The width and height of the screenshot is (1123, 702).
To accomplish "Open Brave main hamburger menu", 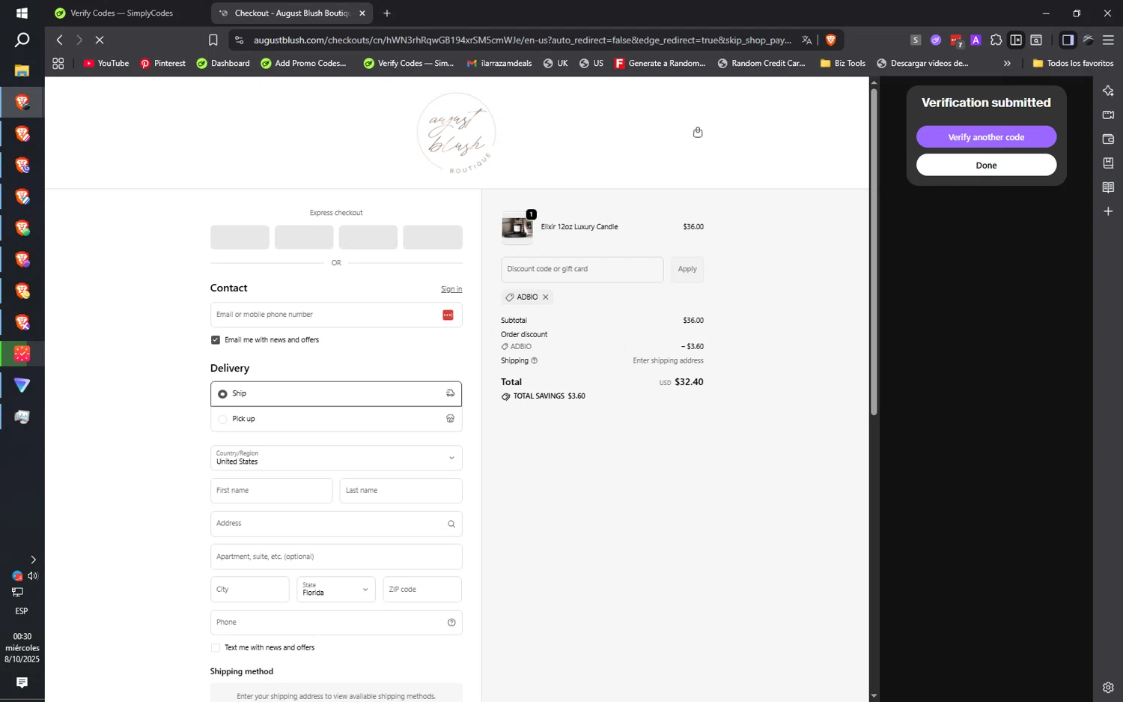I will pos(1108,40).
